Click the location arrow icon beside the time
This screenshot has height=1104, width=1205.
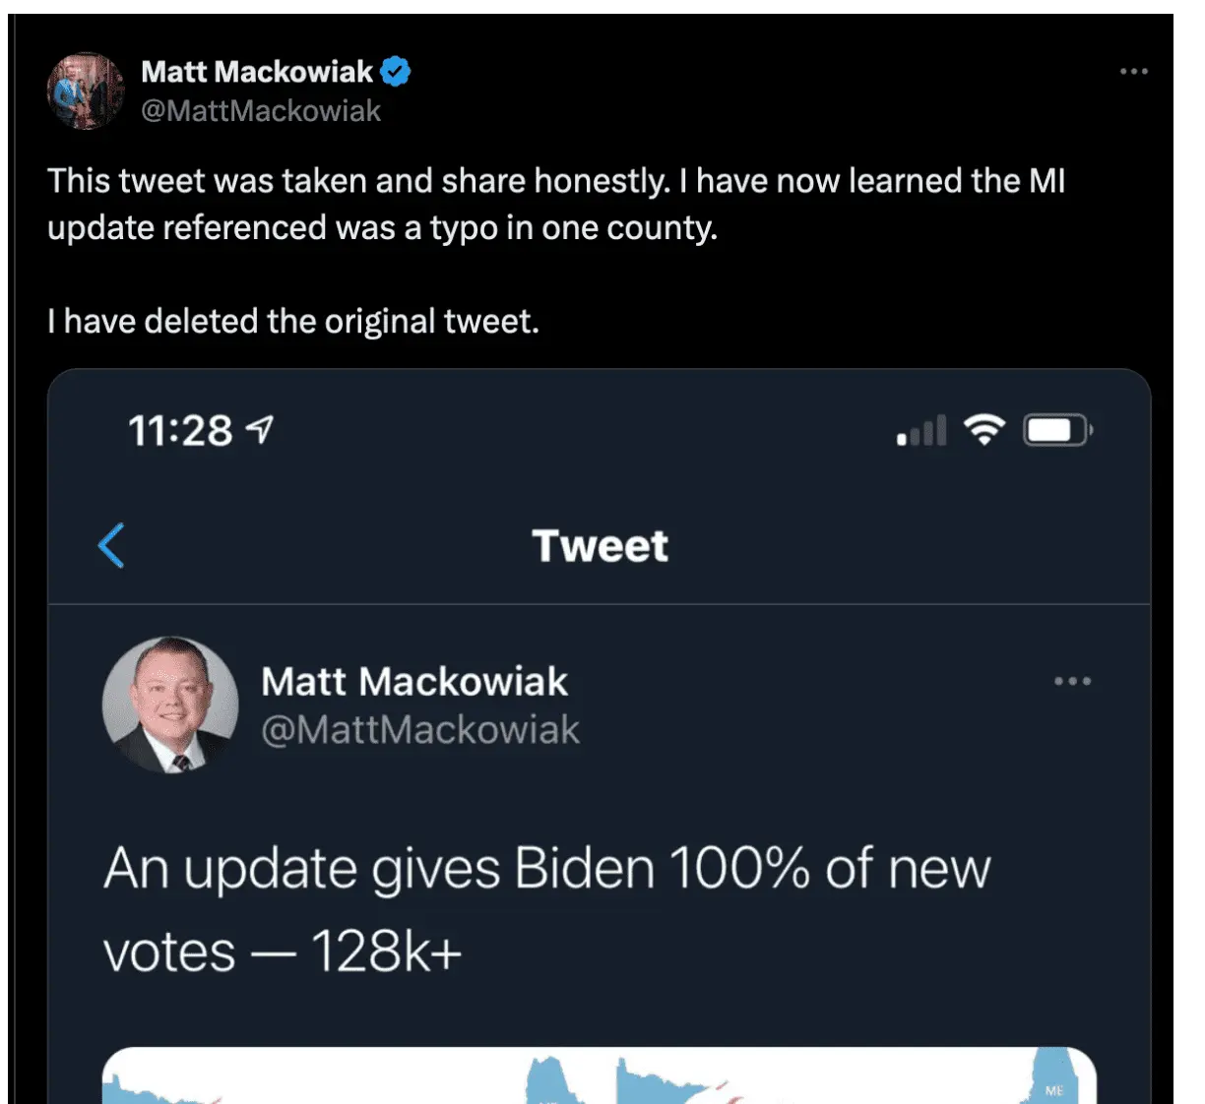pos(259,429)
